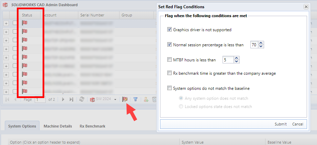The height and width of the screenshot is (145, 317).
Task: Click the SOLIDWORKS logo in dashboard header
Action: point(5,5)
